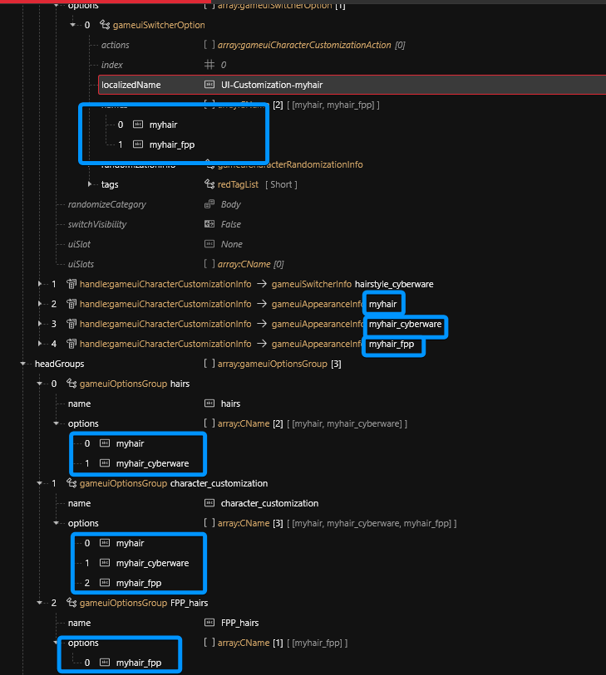
Task: Select myhair_cyberware under hairs group options
Action: tap(152, 463)
